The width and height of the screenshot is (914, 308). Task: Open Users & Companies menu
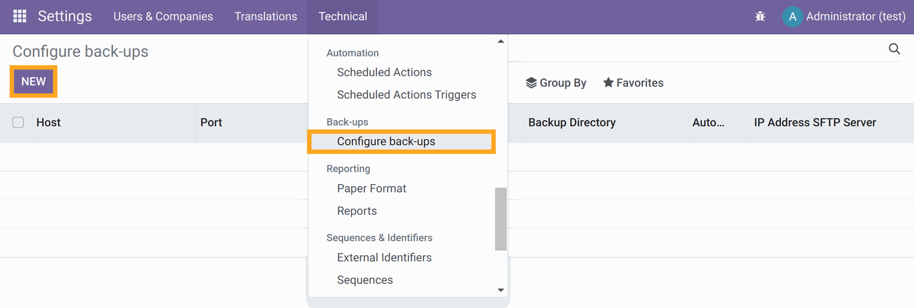click(163, 17)
